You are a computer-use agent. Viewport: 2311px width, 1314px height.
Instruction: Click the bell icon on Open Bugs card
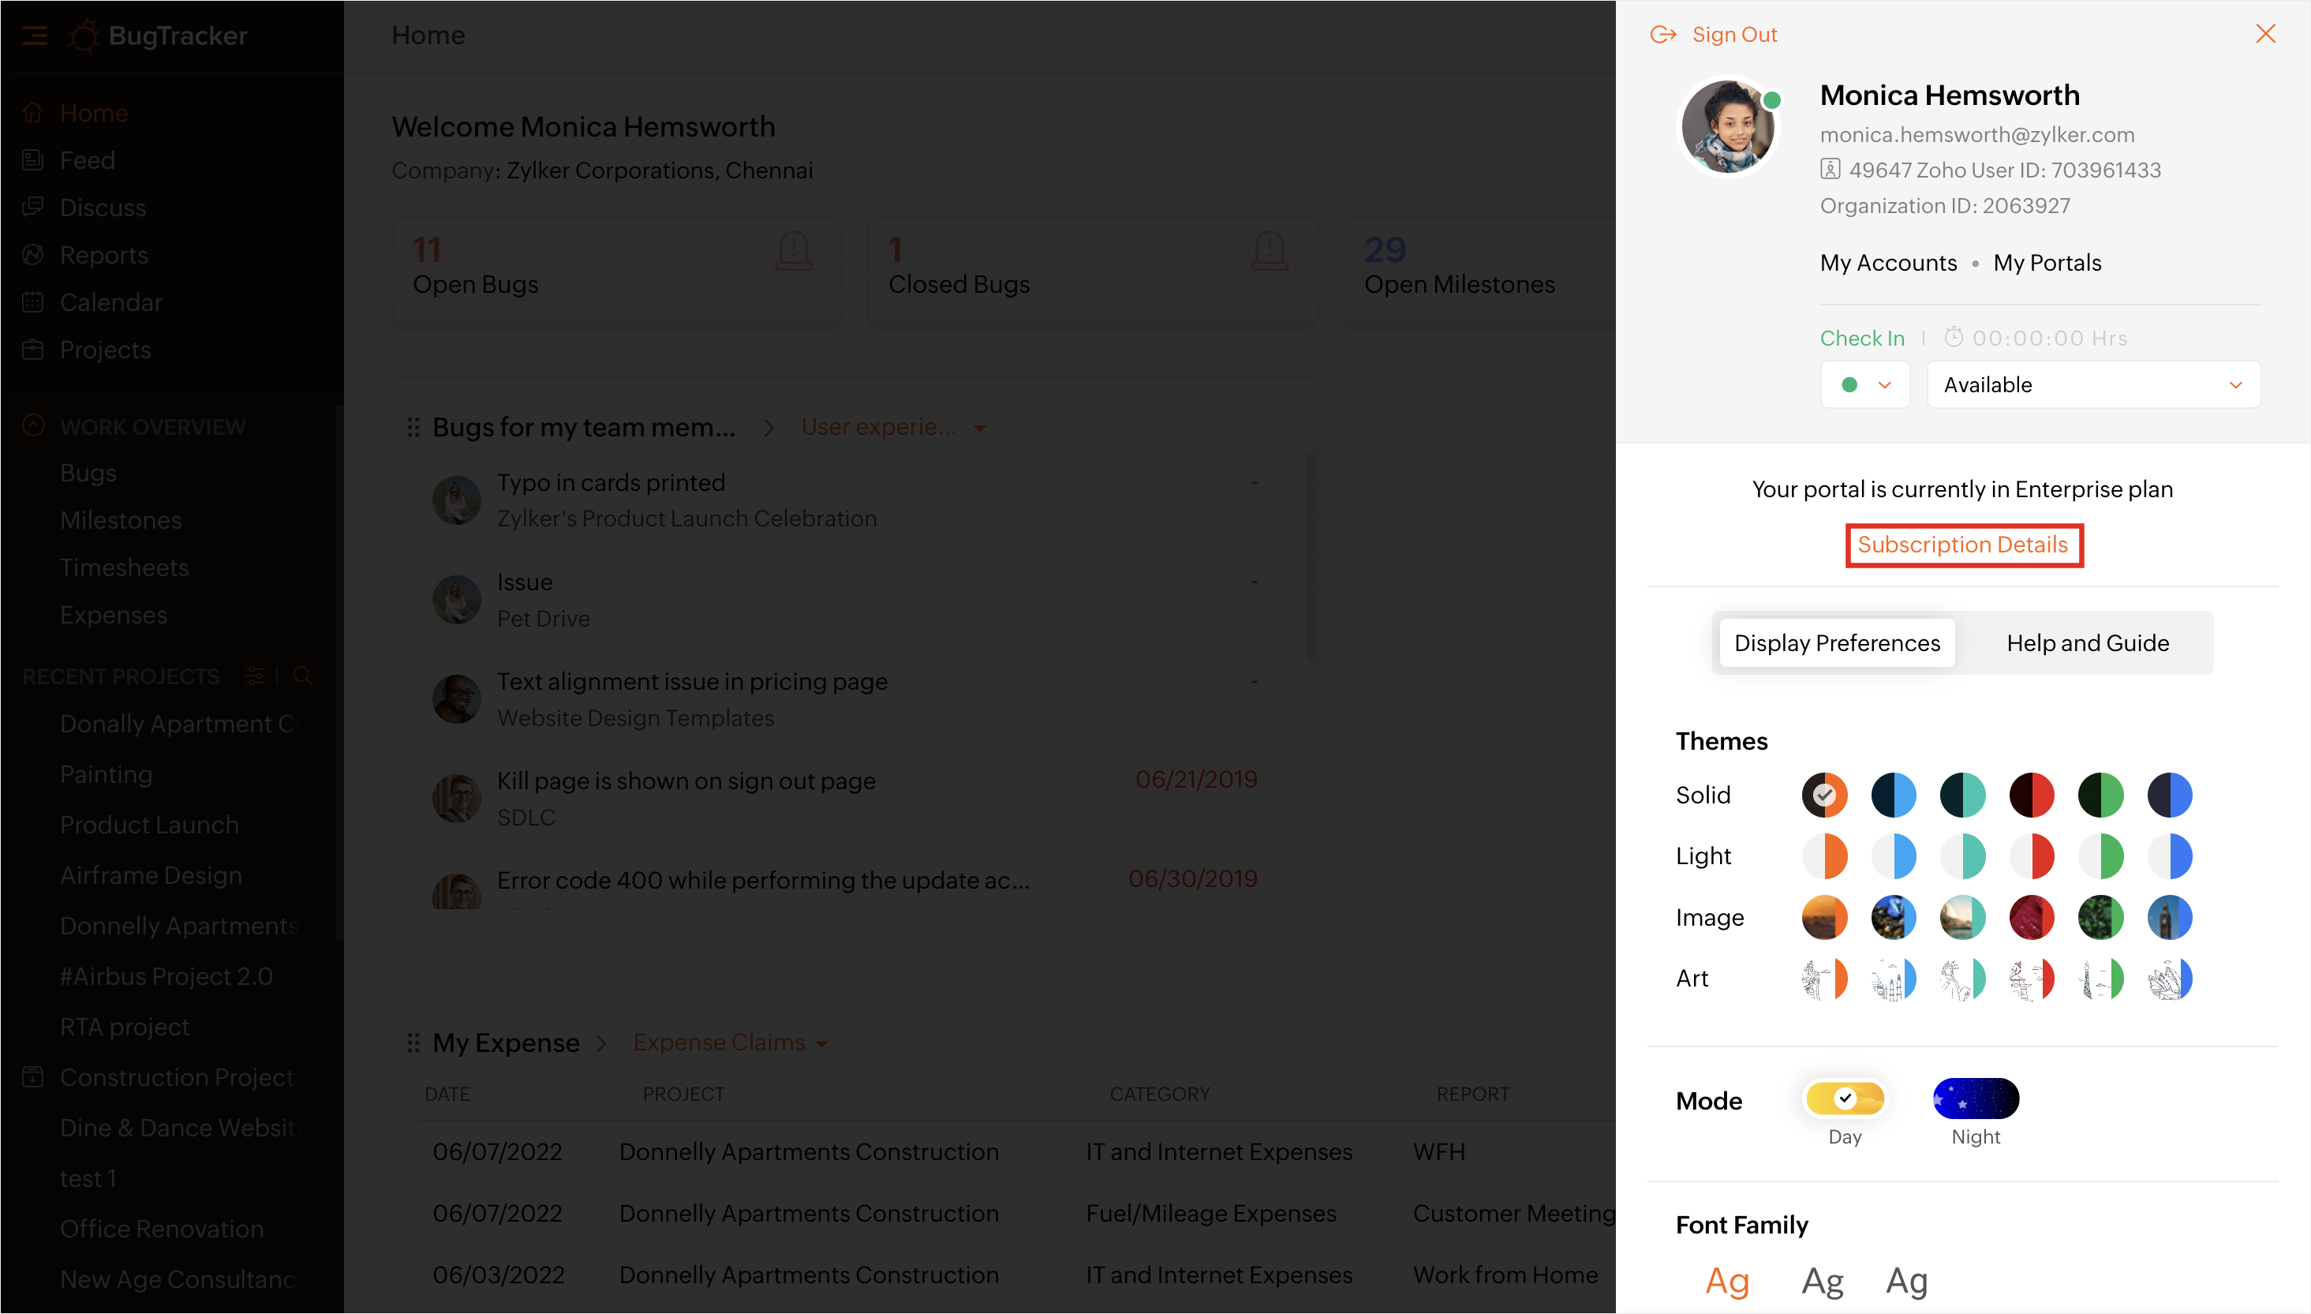794,252
